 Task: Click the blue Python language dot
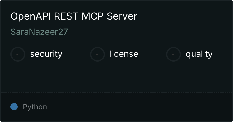(14, 107)
